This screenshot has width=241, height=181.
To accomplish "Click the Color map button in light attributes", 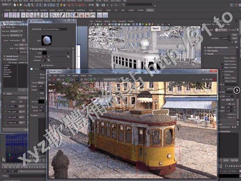I will pyautogui.click(x=68, y=53).
